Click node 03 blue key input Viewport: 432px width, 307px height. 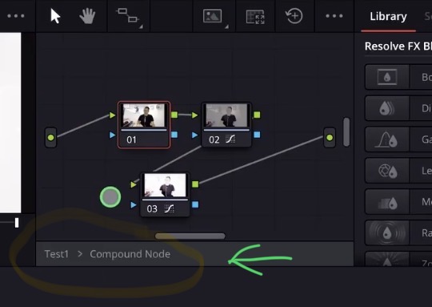point(134,204)
